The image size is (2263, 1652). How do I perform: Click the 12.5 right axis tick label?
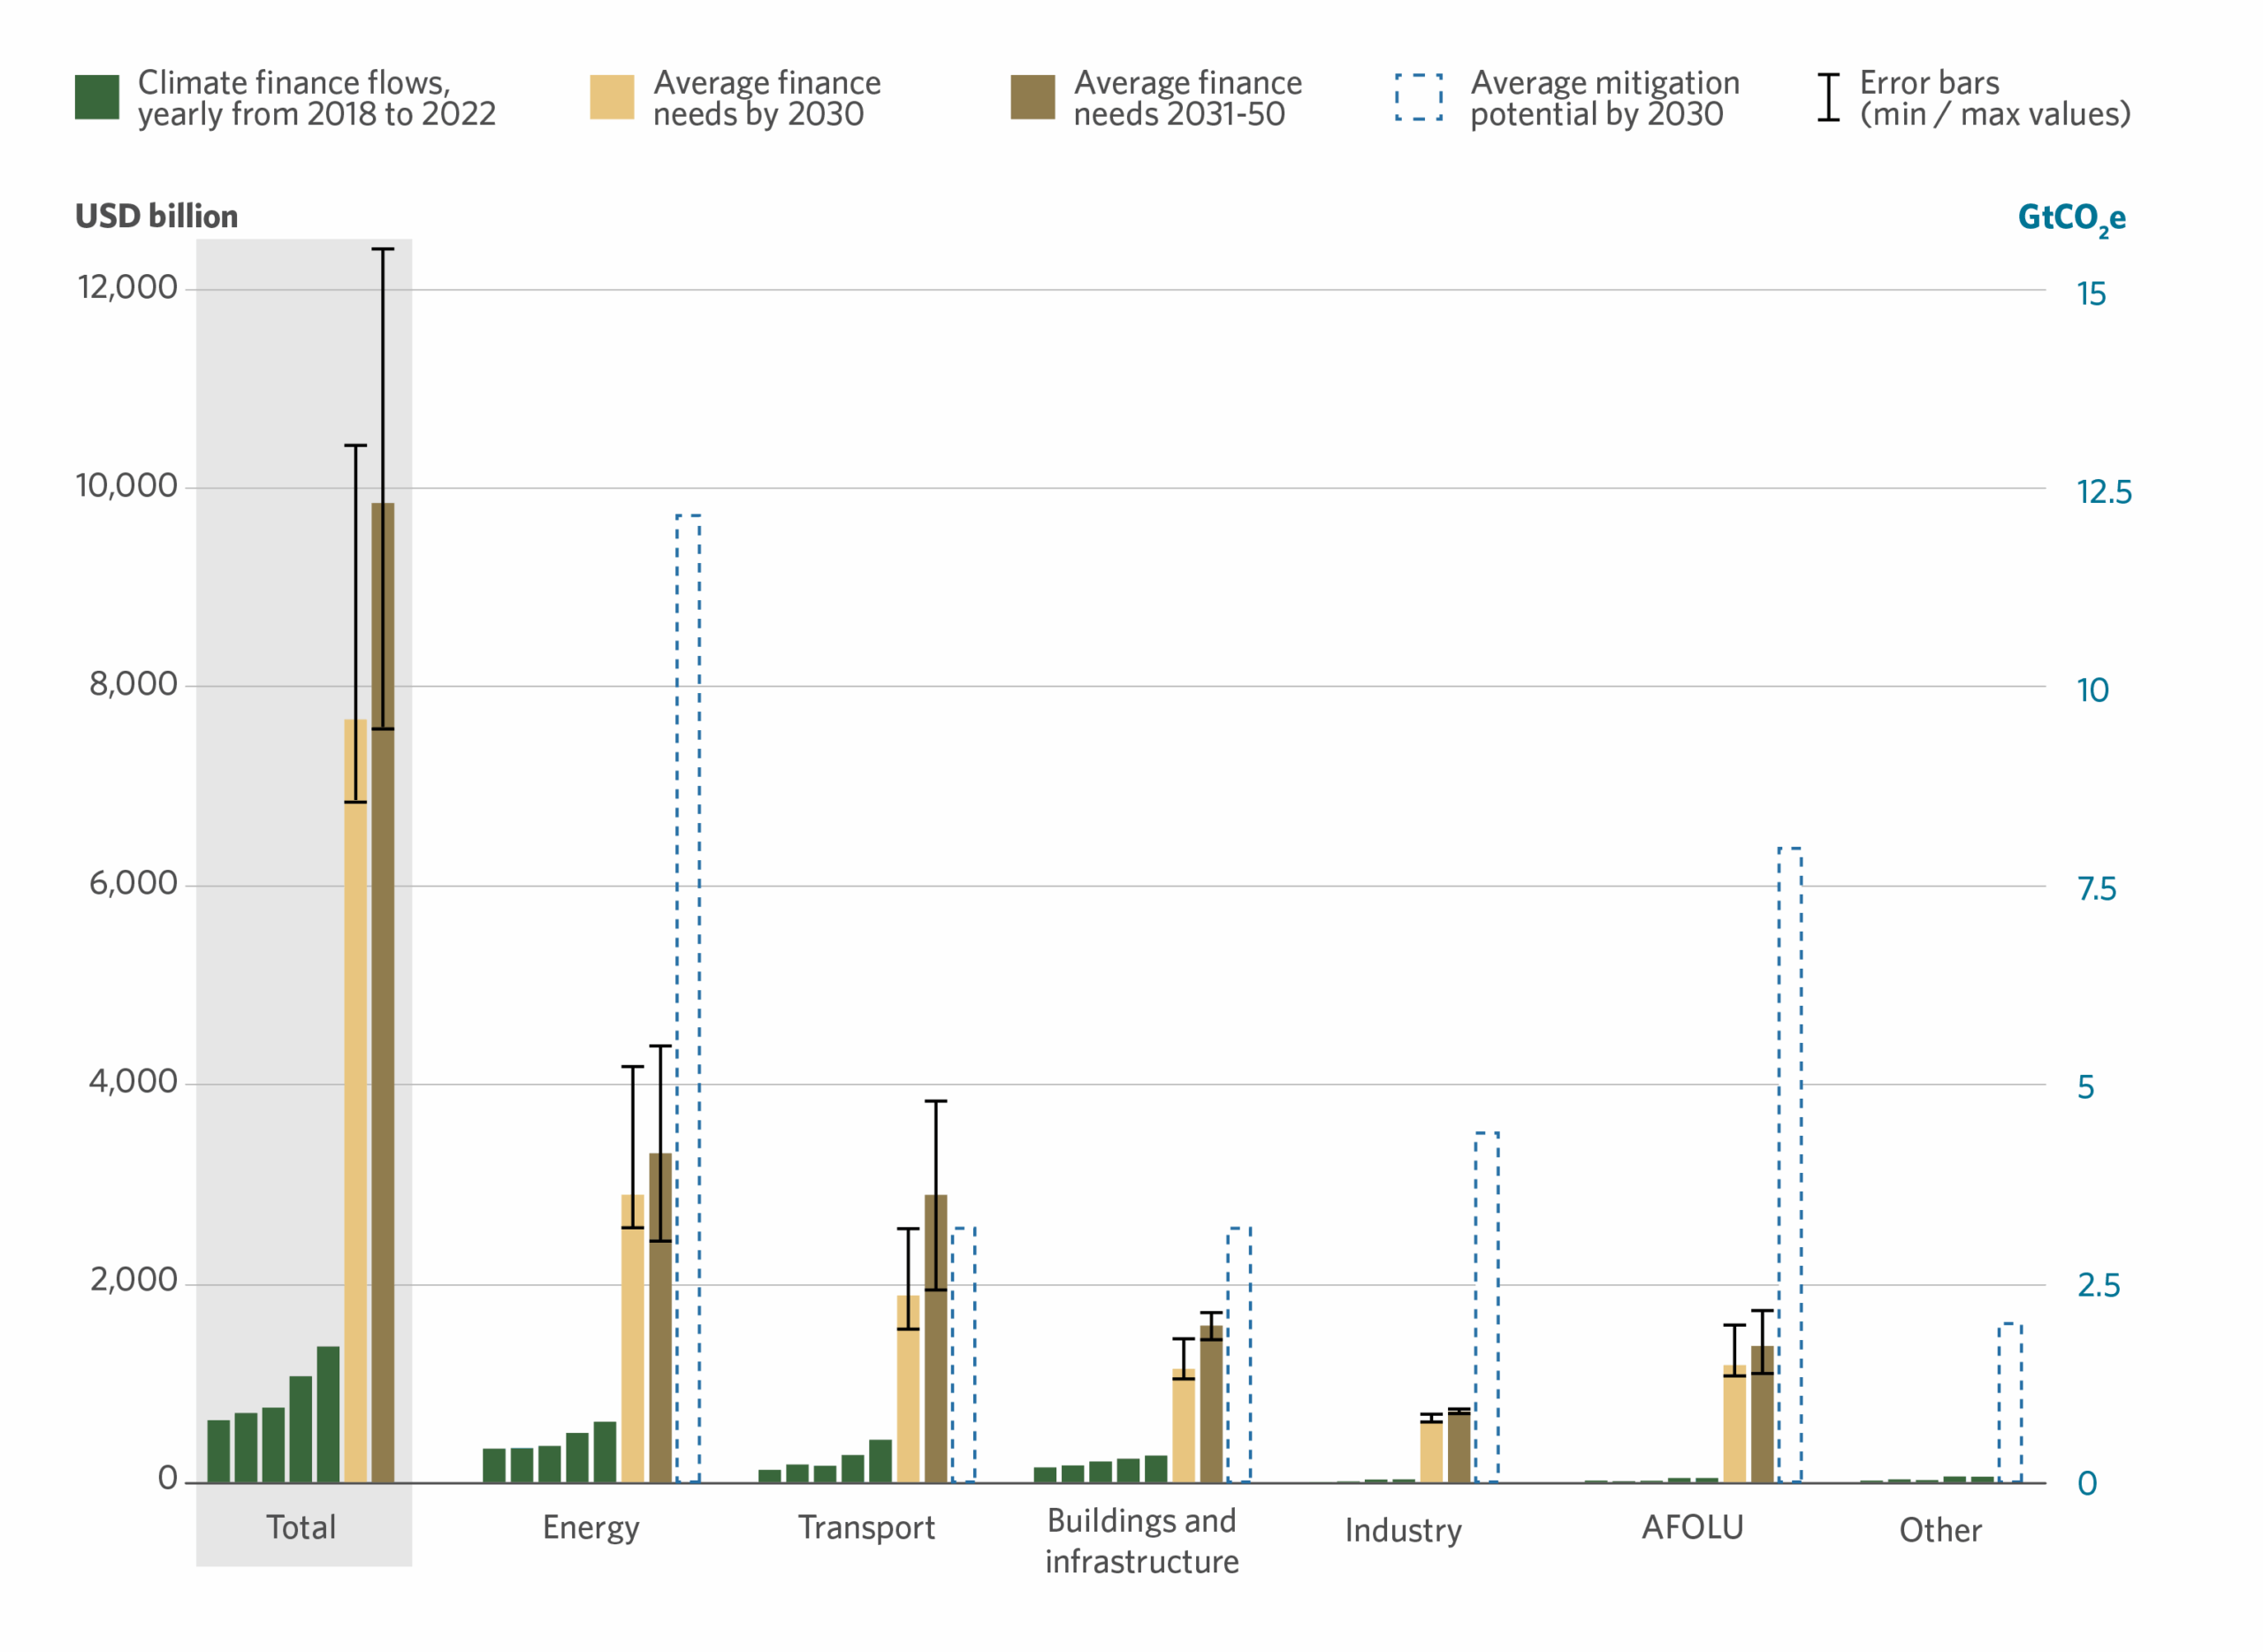tap(2103, 492)
